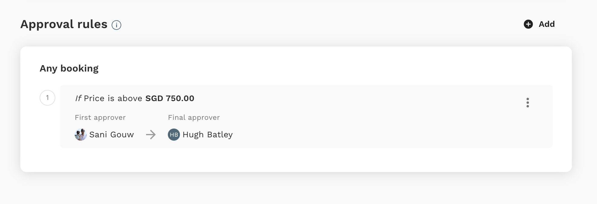Click the Approval rules page heading

click(64, 24)
